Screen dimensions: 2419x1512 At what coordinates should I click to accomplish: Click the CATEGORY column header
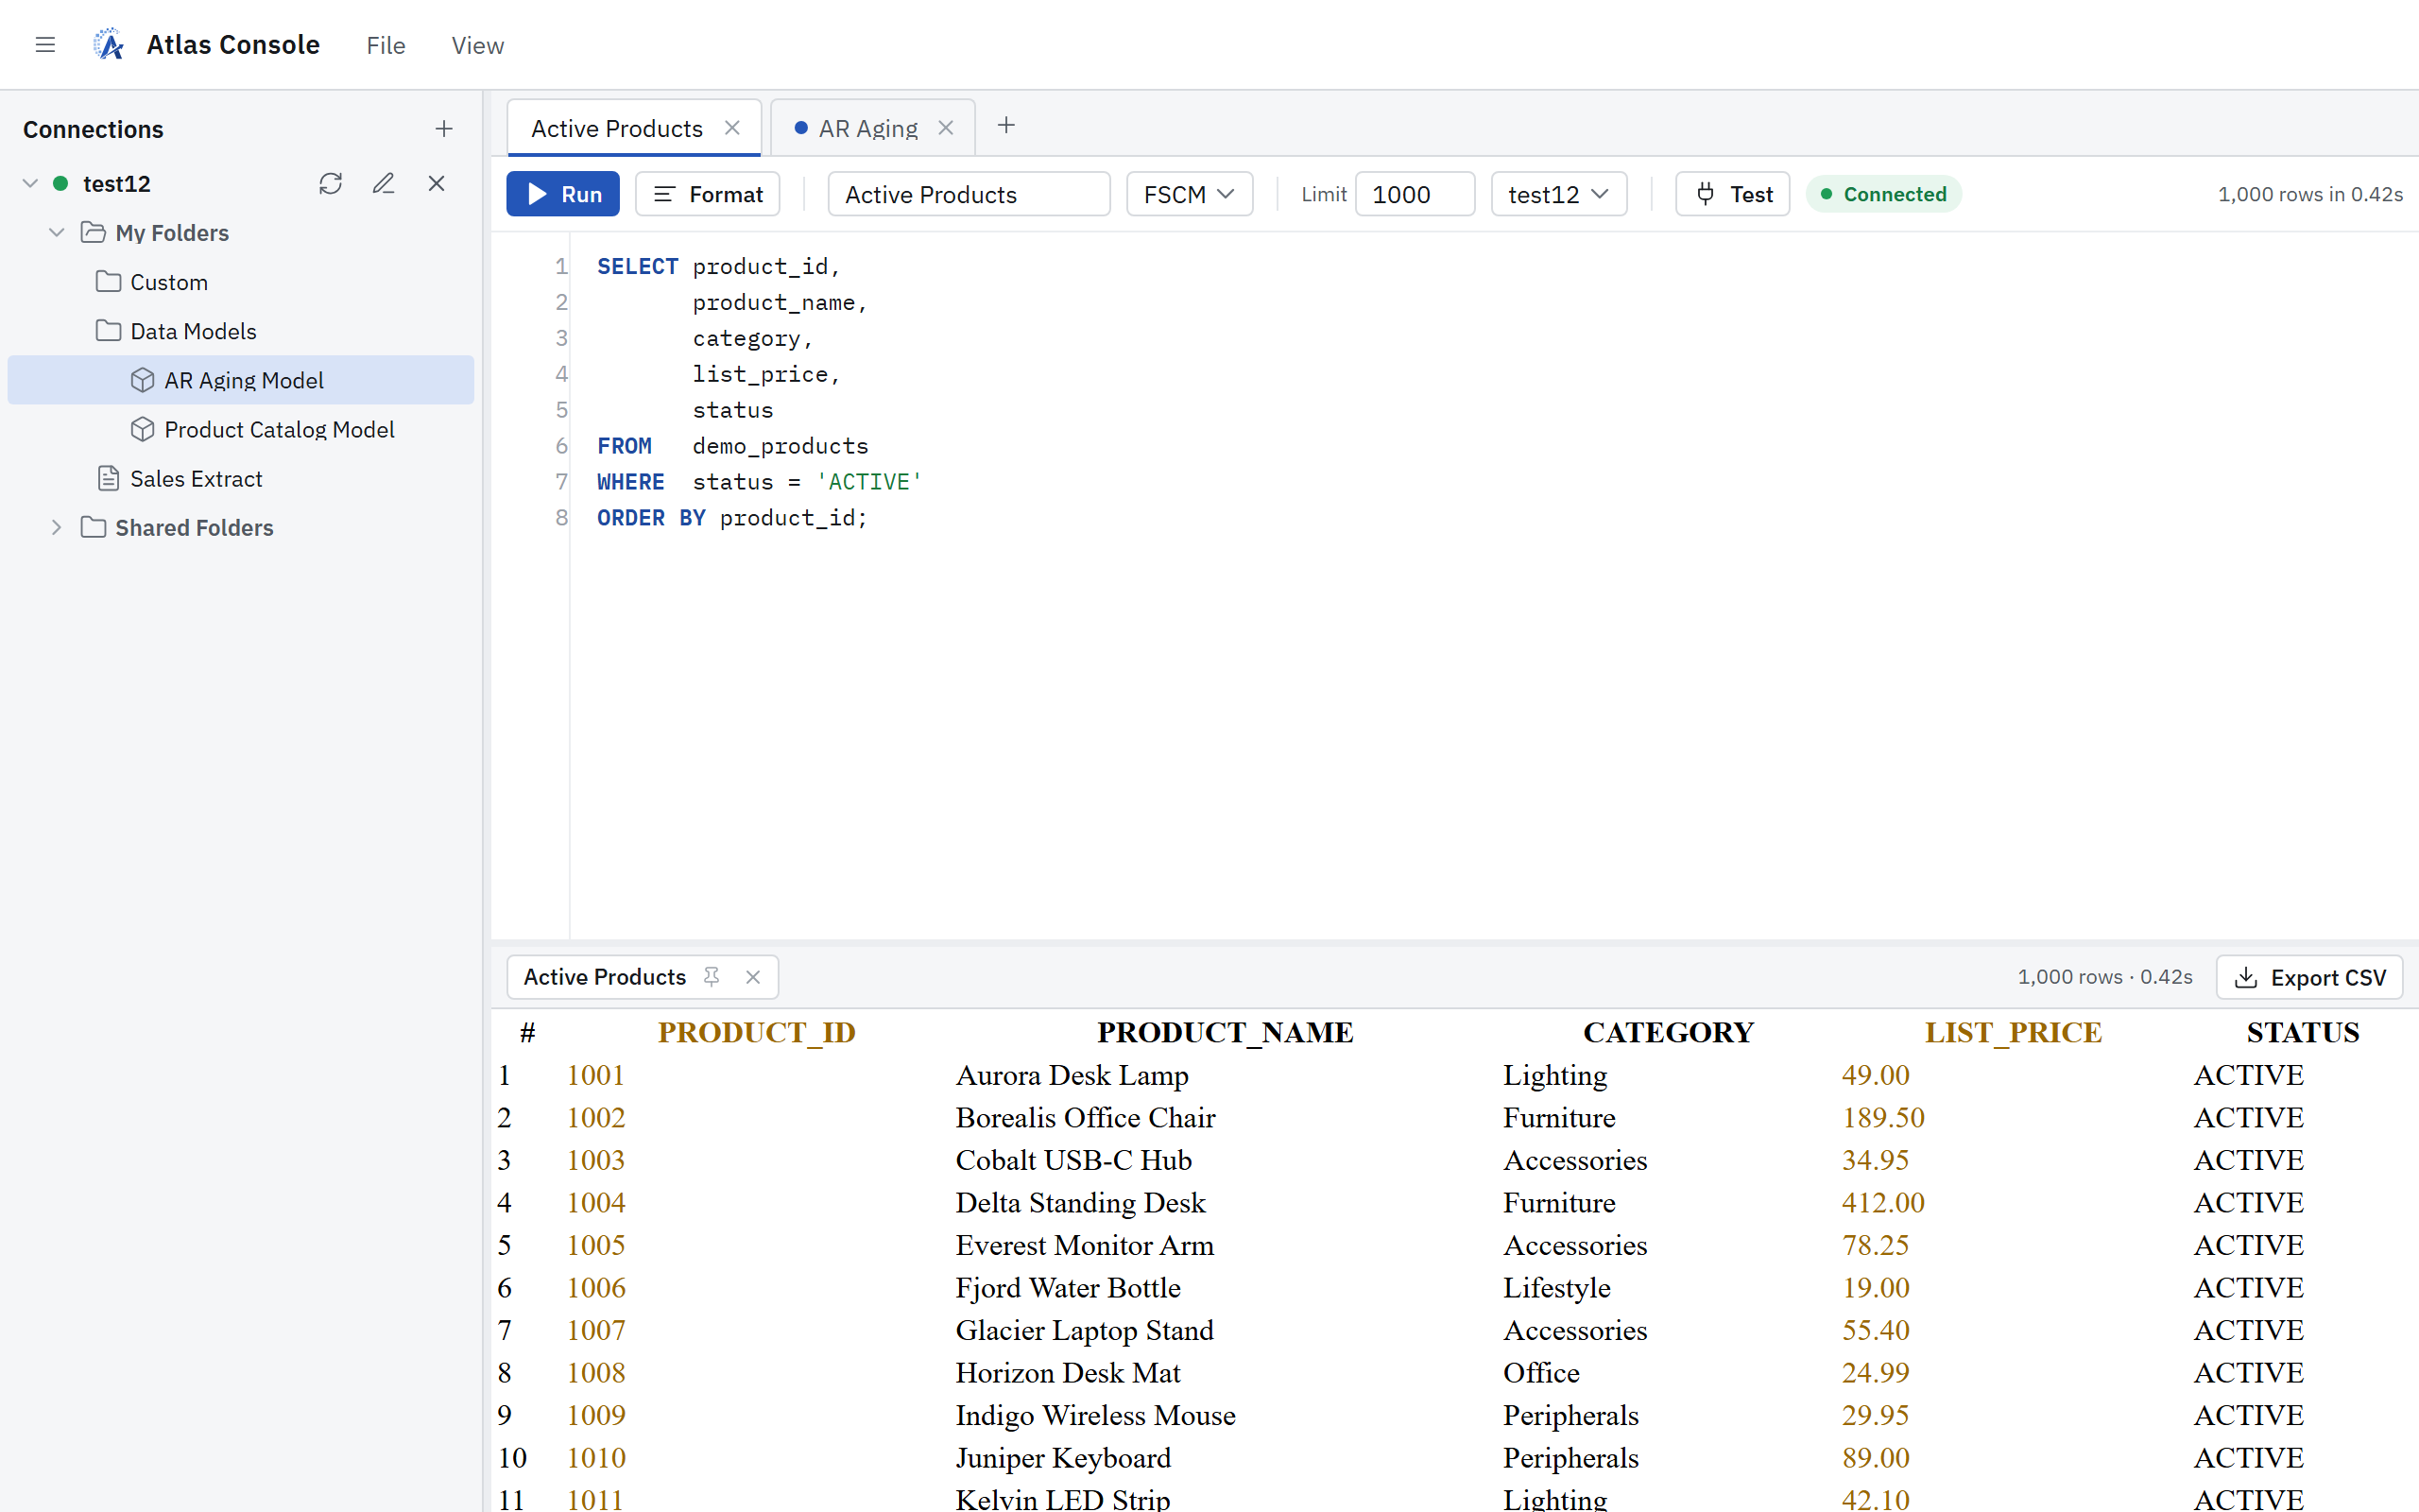click(1669, 1032)
